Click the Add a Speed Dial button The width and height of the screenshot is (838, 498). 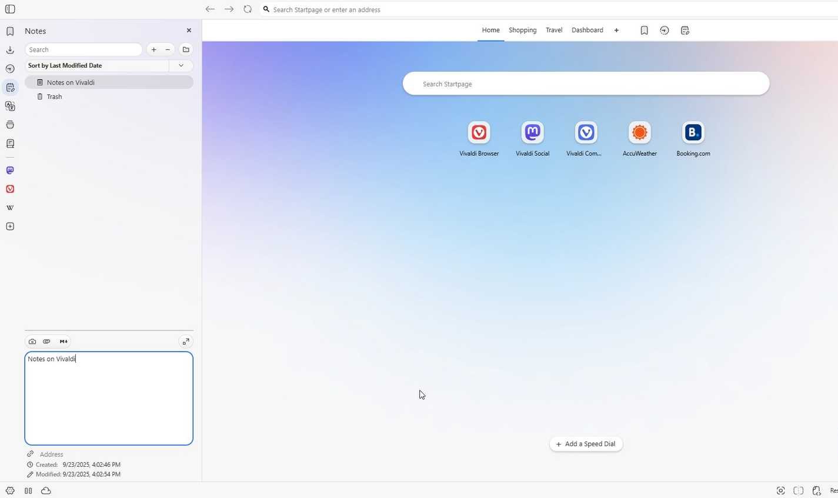pos(585,443)
